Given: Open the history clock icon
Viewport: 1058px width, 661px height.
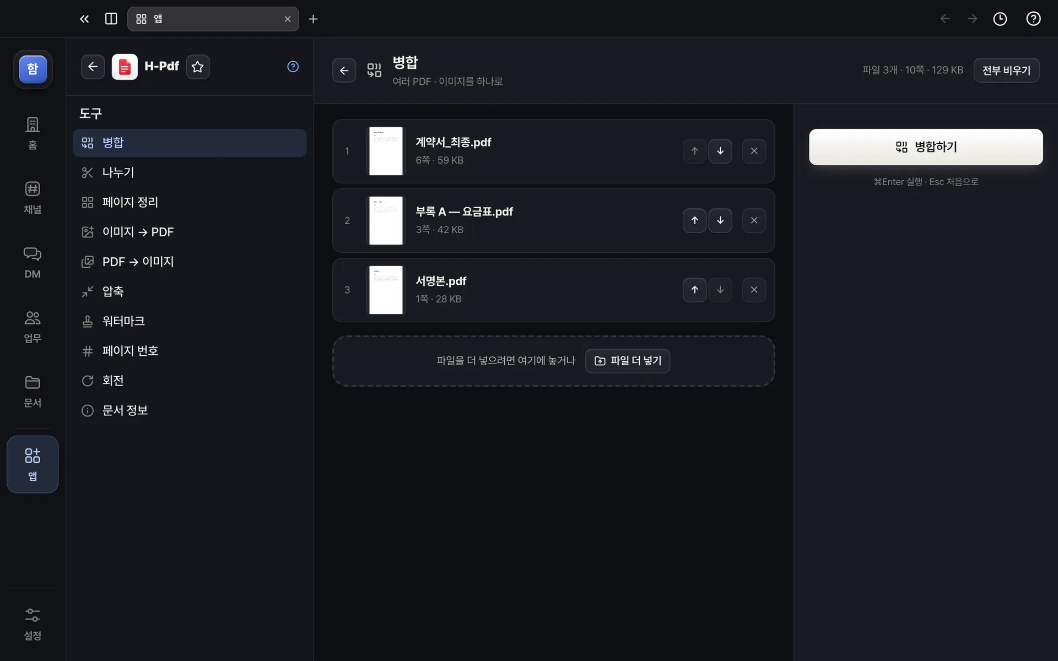Looking at the screenshot, I should [x=1000, y=19].
